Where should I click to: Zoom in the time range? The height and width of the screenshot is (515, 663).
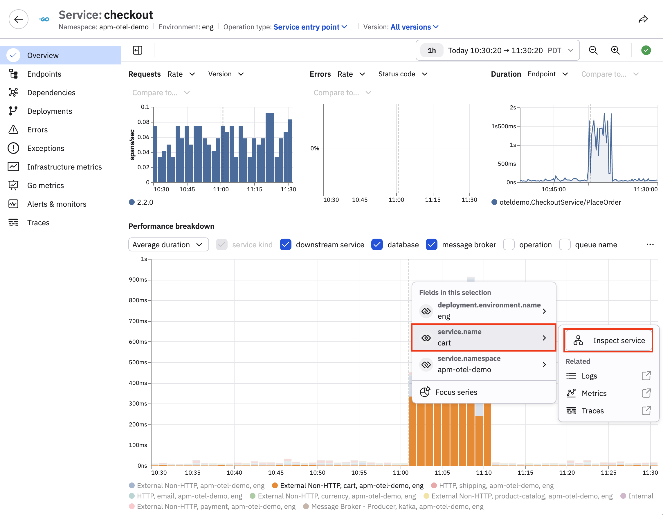615,50
